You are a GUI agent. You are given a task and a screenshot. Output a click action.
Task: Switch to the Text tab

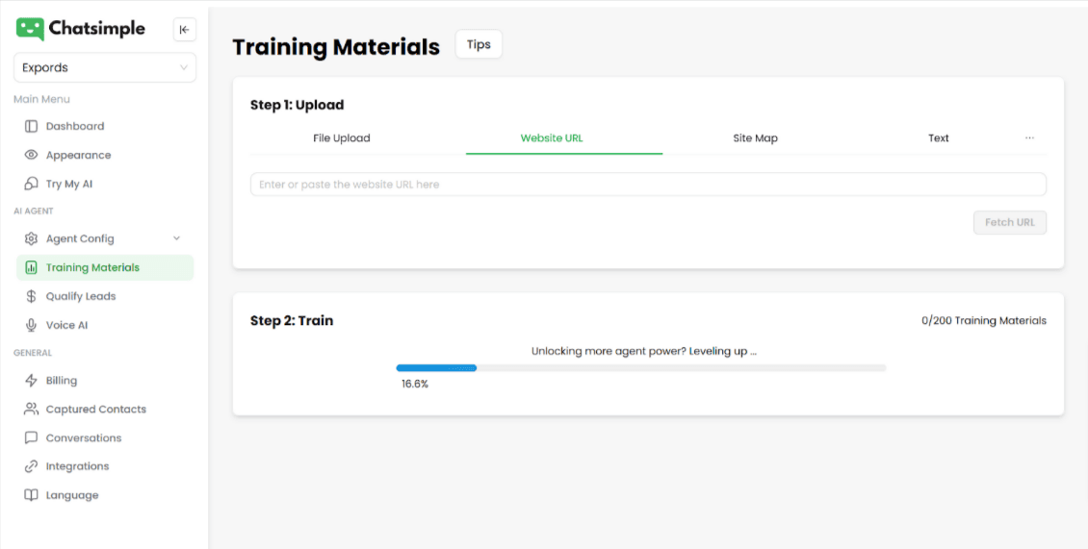pyautogui.click(x=938, y=138)
